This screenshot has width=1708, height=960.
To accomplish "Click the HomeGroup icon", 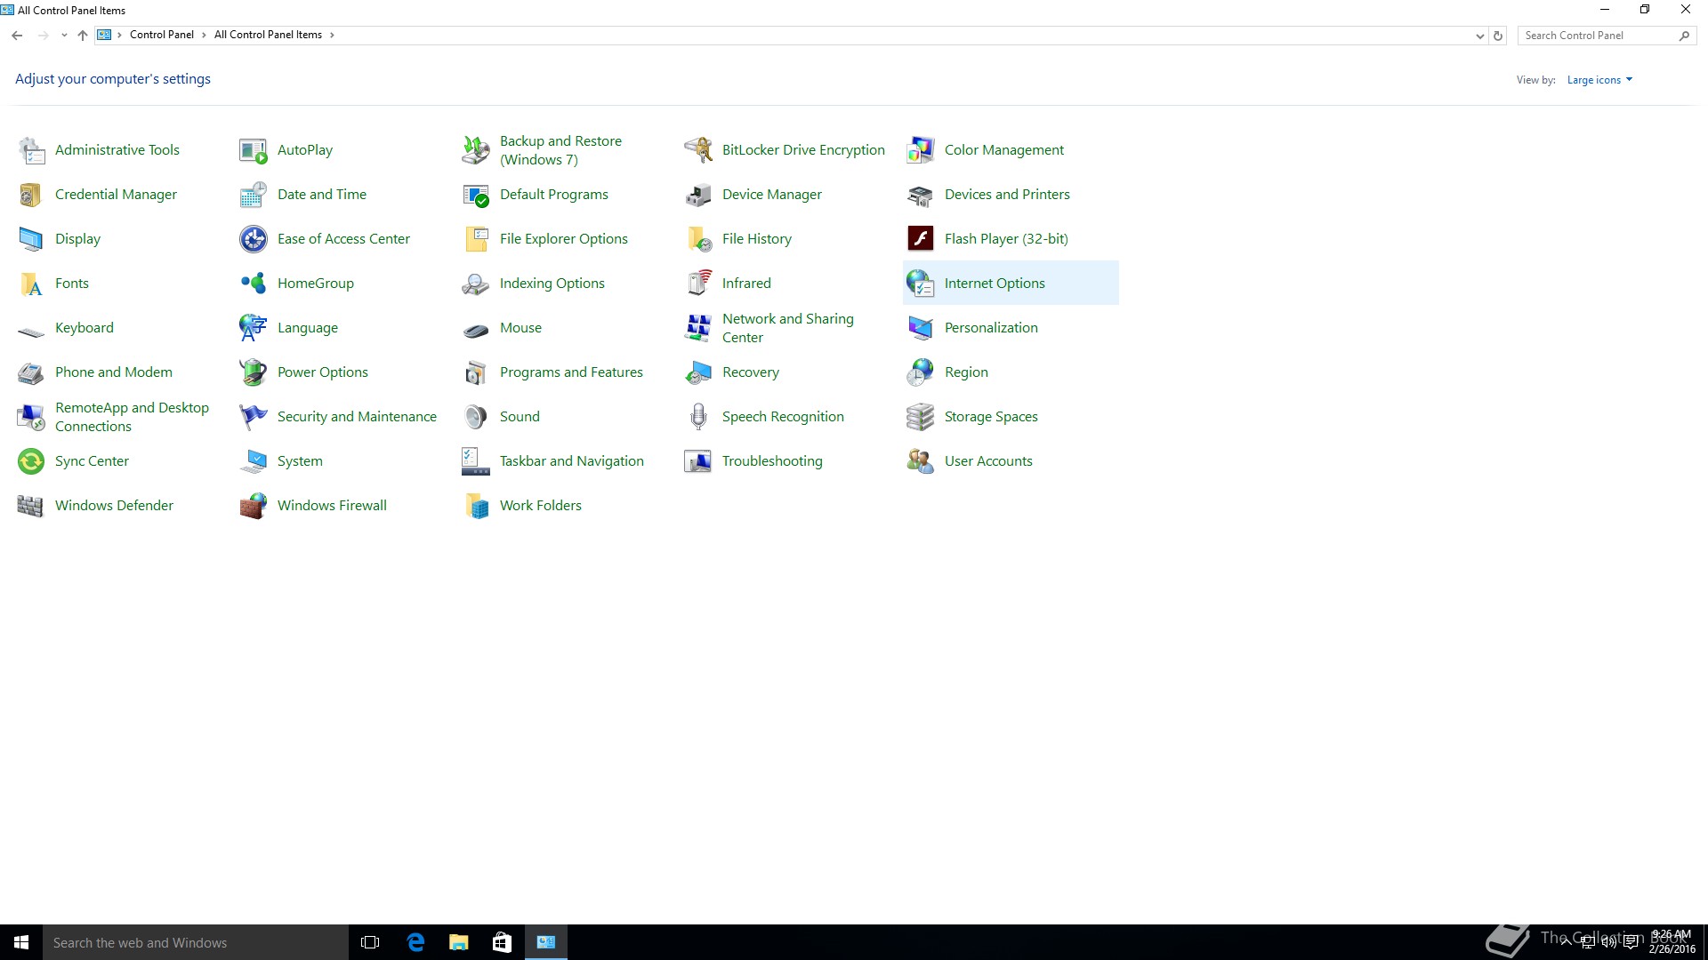I will tap(254, 284).
